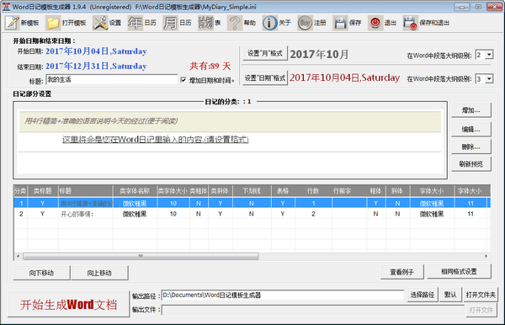Click the 微软雅黑 class font cell in row 2
The image size is (505, 325).
click(135, 214)
